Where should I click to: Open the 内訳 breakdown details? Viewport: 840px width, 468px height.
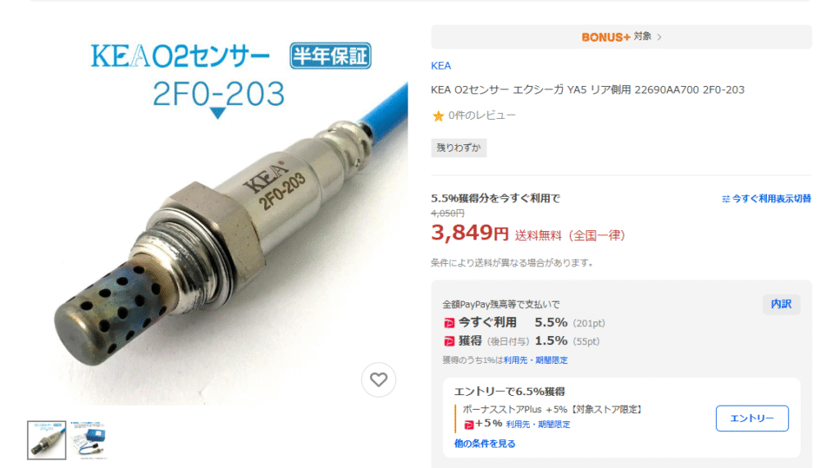[x=781, y=304]
